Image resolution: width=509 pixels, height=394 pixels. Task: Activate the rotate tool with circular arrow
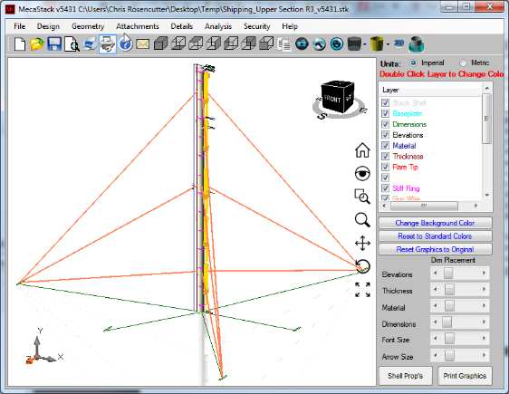362,266
